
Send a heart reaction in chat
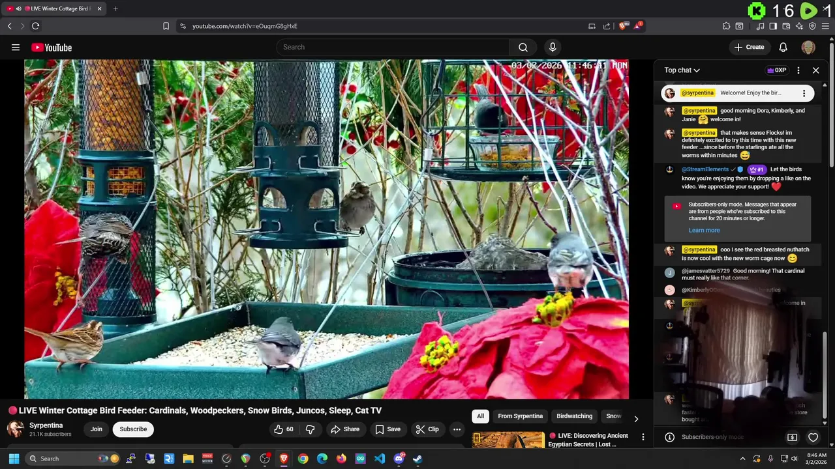tap(813, 437)
